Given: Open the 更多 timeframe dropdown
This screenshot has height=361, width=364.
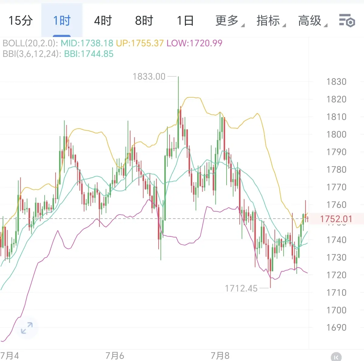Looking at the screenshot, I should click(230, 21).
